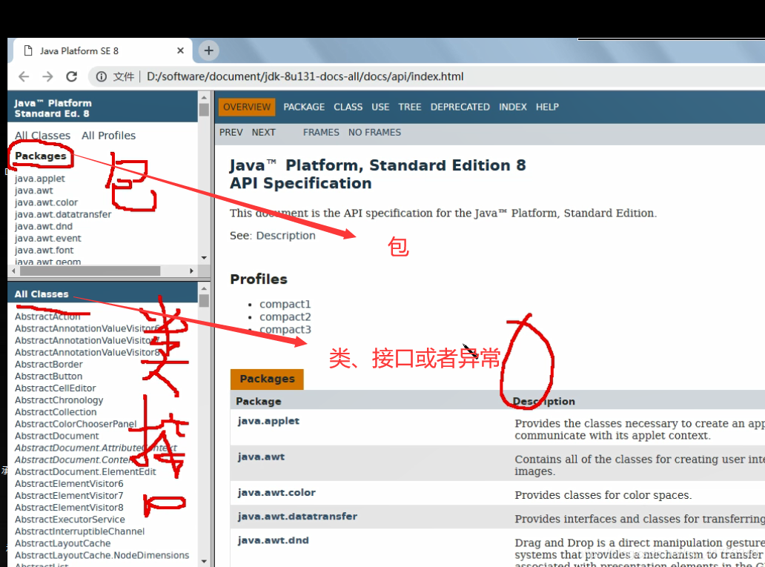The image size is (765, 567).
Task: Open the TREE navigation item
Action: point(409,107)
